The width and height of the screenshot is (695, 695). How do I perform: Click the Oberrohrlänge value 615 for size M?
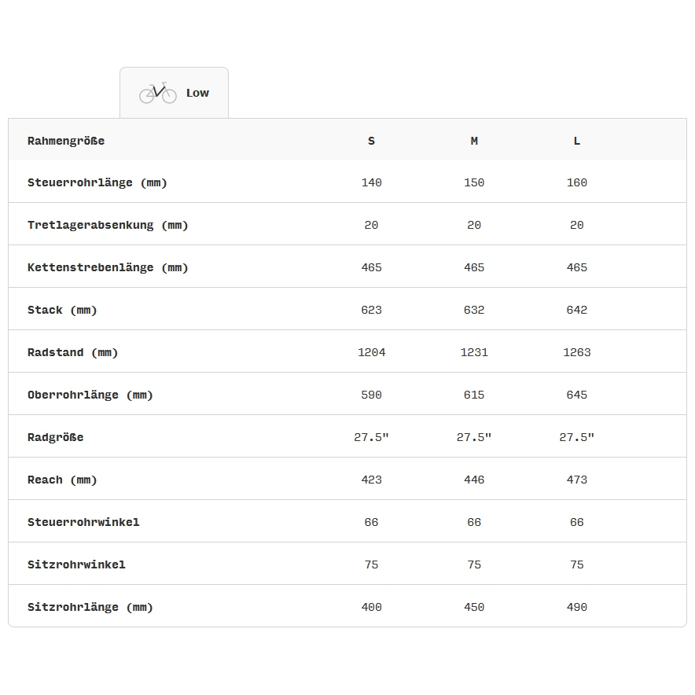click(x=474, y=395)
